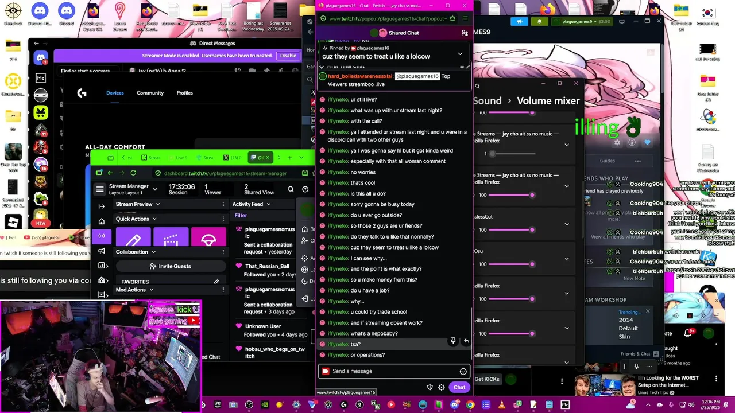This screenshot has height=413, width=735.
Task: Open the Activity Feed Filter link
Action: 241,216
